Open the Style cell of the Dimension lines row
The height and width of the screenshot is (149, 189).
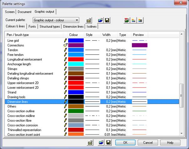tap(92, 102)
